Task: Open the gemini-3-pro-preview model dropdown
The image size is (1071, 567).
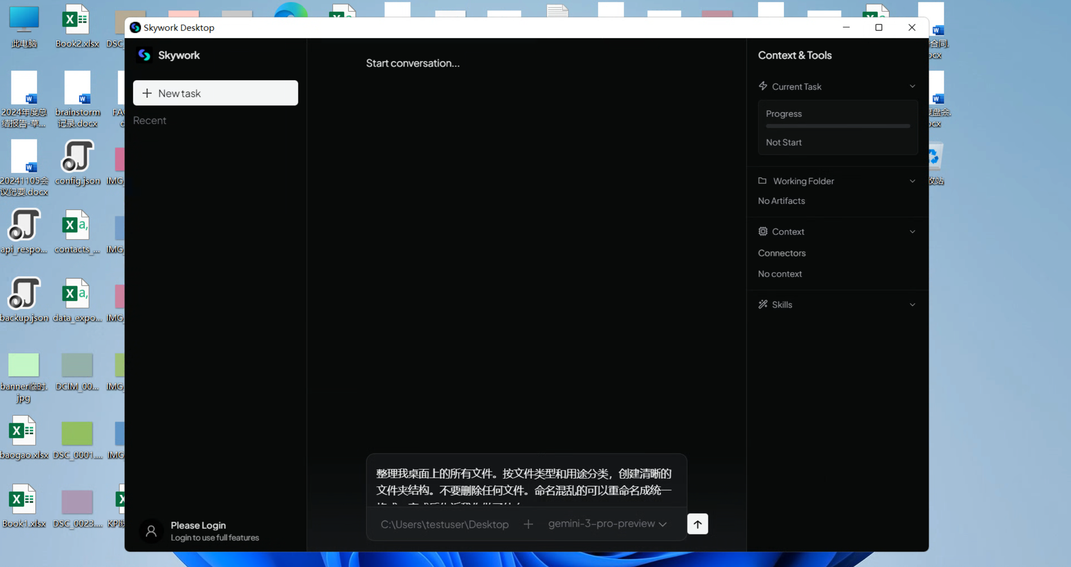Action: click(607, 524)
